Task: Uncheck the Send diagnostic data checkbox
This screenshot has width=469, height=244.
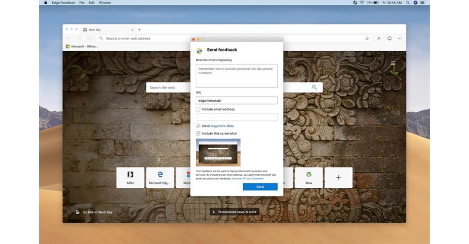Action: [198, 126]
